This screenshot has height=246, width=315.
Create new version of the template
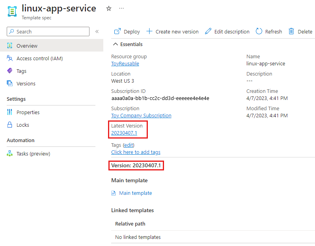pyautogui.click(x=172, y=31)
